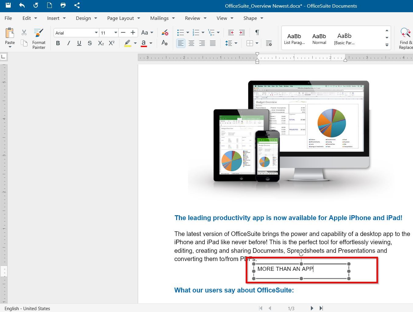The image size is (413, 312).
Task: Apply bulleted list
Action: [180, 32]
